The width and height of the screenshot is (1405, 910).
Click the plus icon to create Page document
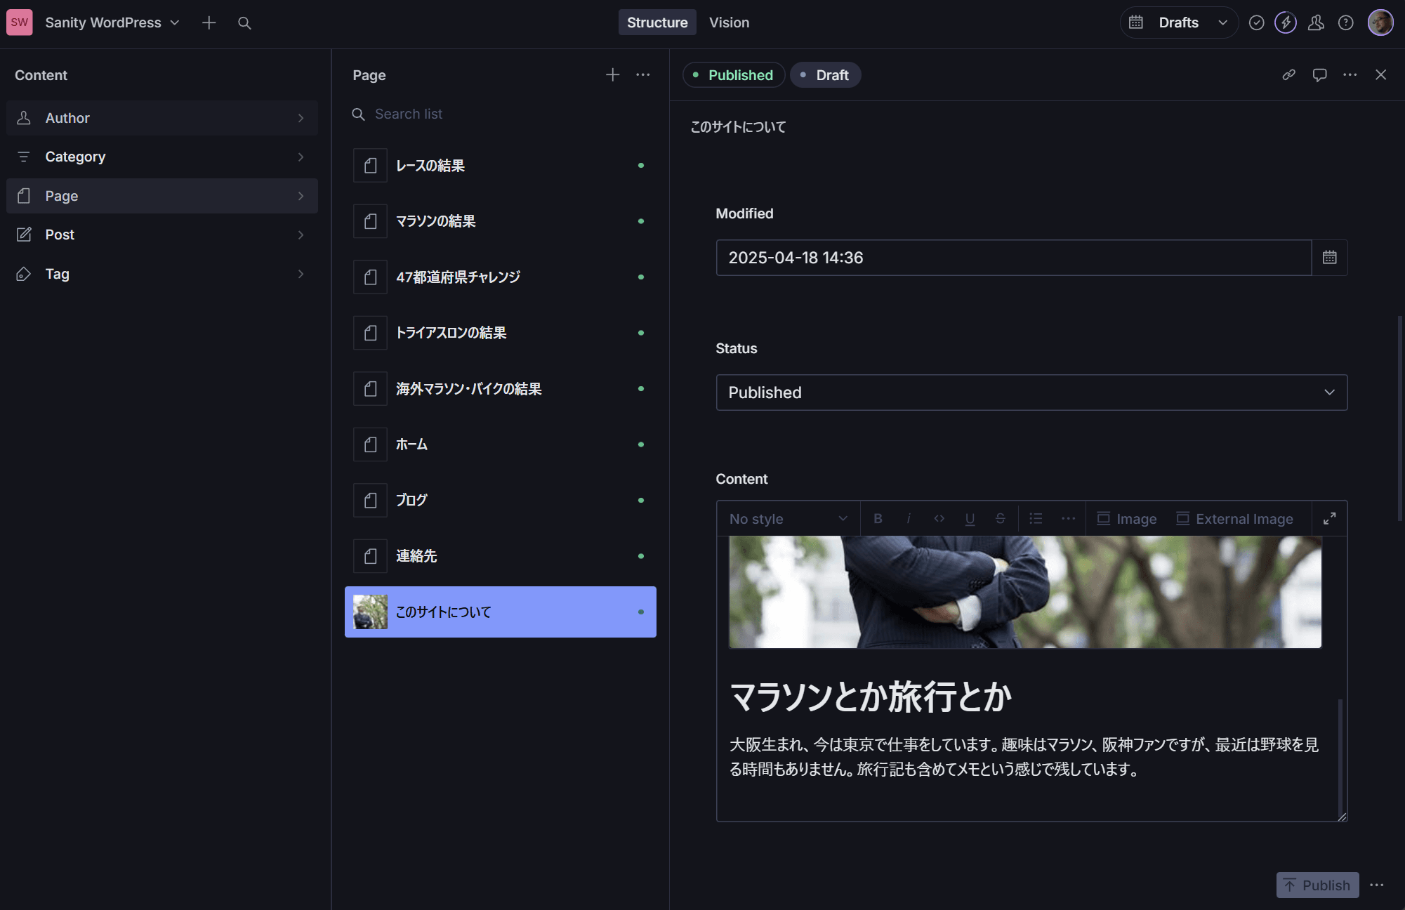612,75
